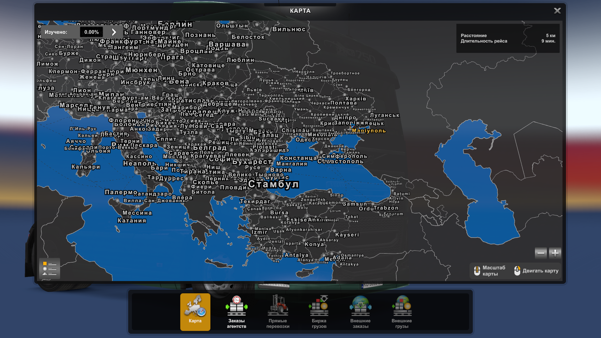Click the Текирдаг city label
Viewport: 601px width, 338px height.
(x=255, y=201)
